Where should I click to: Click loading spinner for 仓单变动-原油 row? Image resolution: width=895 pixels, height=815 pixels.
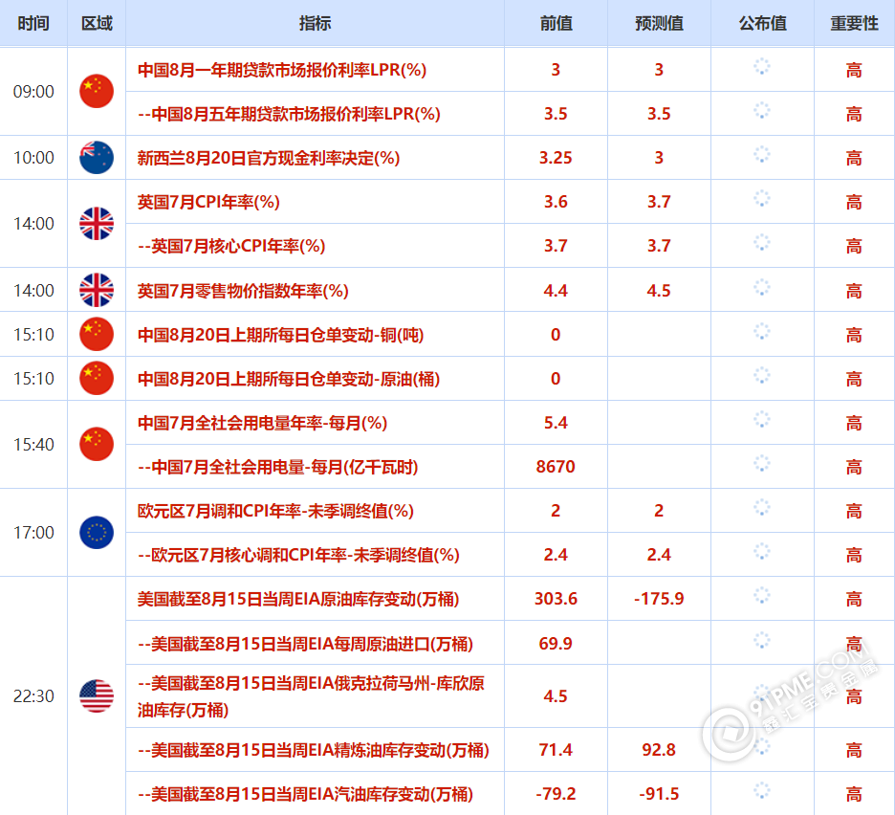[762, 375]
